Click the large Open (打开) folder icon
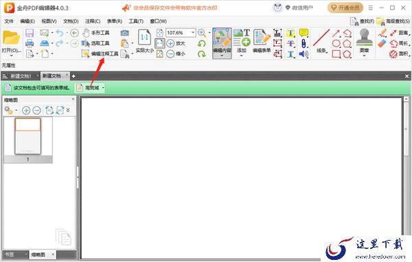The width and height of the screenshot is (412, 262). [x=12, y=38]
